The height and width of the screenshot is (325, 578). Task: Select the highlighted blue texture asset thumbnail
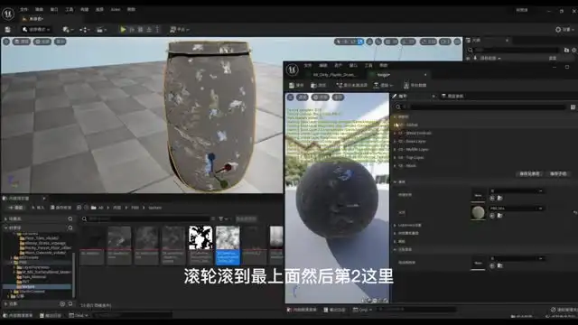click(x=228, y=246)
